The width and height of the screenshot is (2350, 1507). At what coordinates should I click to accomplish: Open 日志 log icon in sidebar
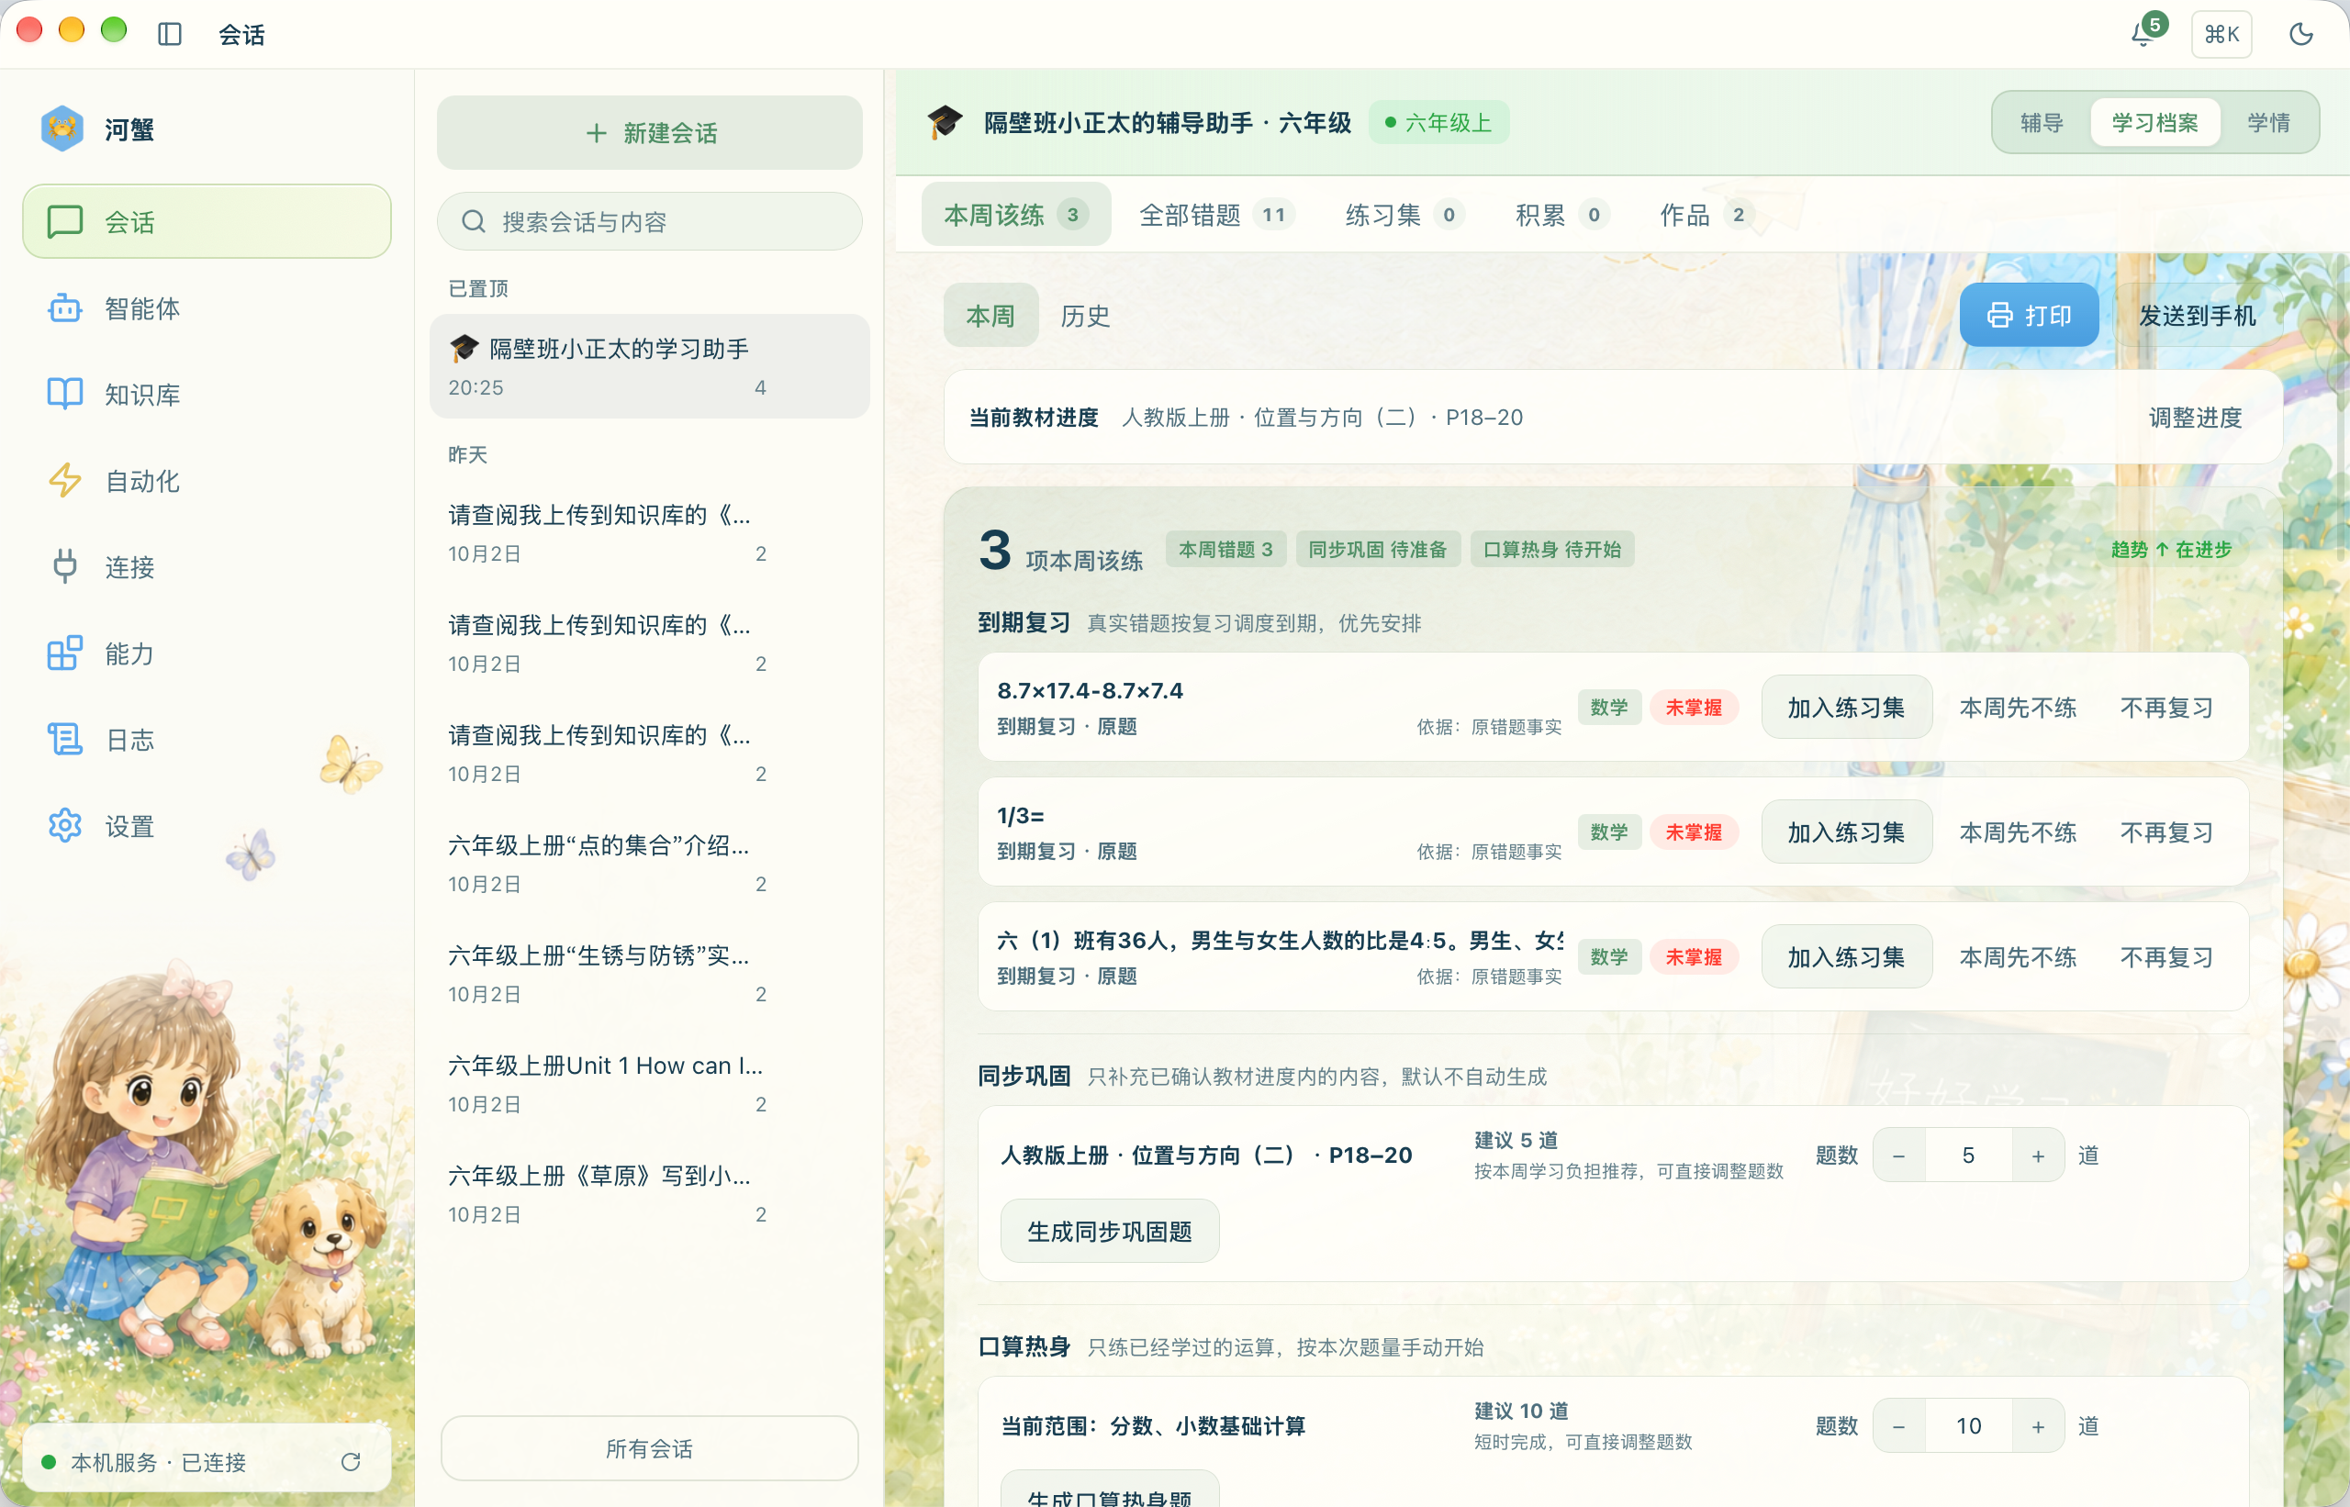tap(64, 740)
